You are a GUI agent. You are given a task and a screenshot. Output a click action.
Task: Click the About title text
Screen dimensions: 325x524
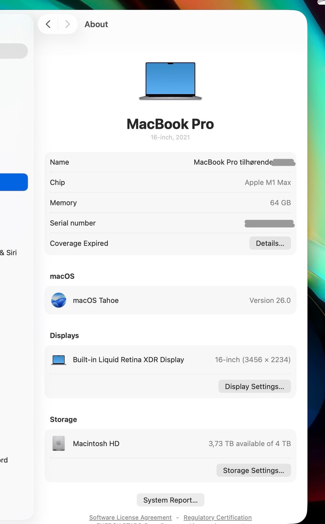pos(96,24)
